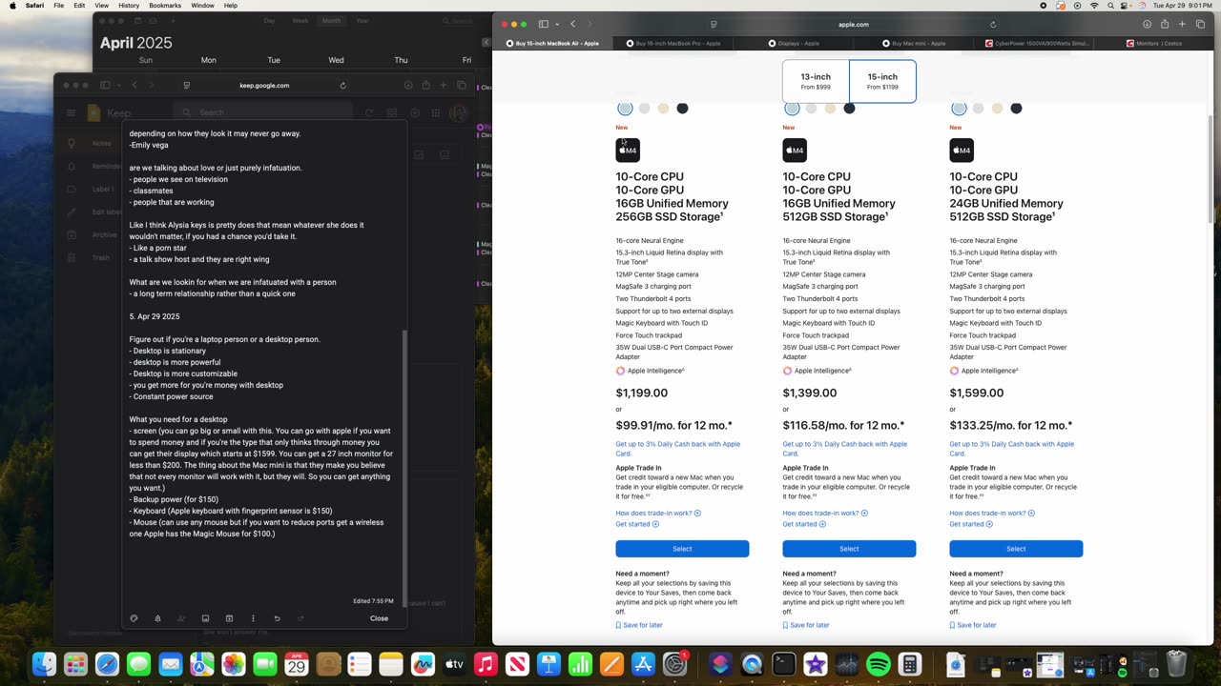Open the three-dot more menu in Keep note
The width and height of the screenshot is (1221, 686).
[253, 618]
